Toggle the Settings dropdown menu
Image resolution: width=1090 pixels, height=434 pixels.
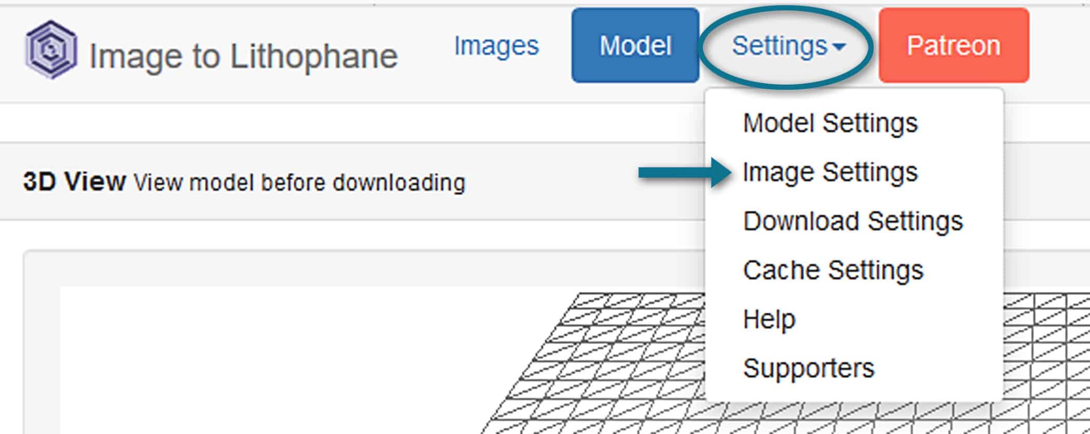coord(780,46)
